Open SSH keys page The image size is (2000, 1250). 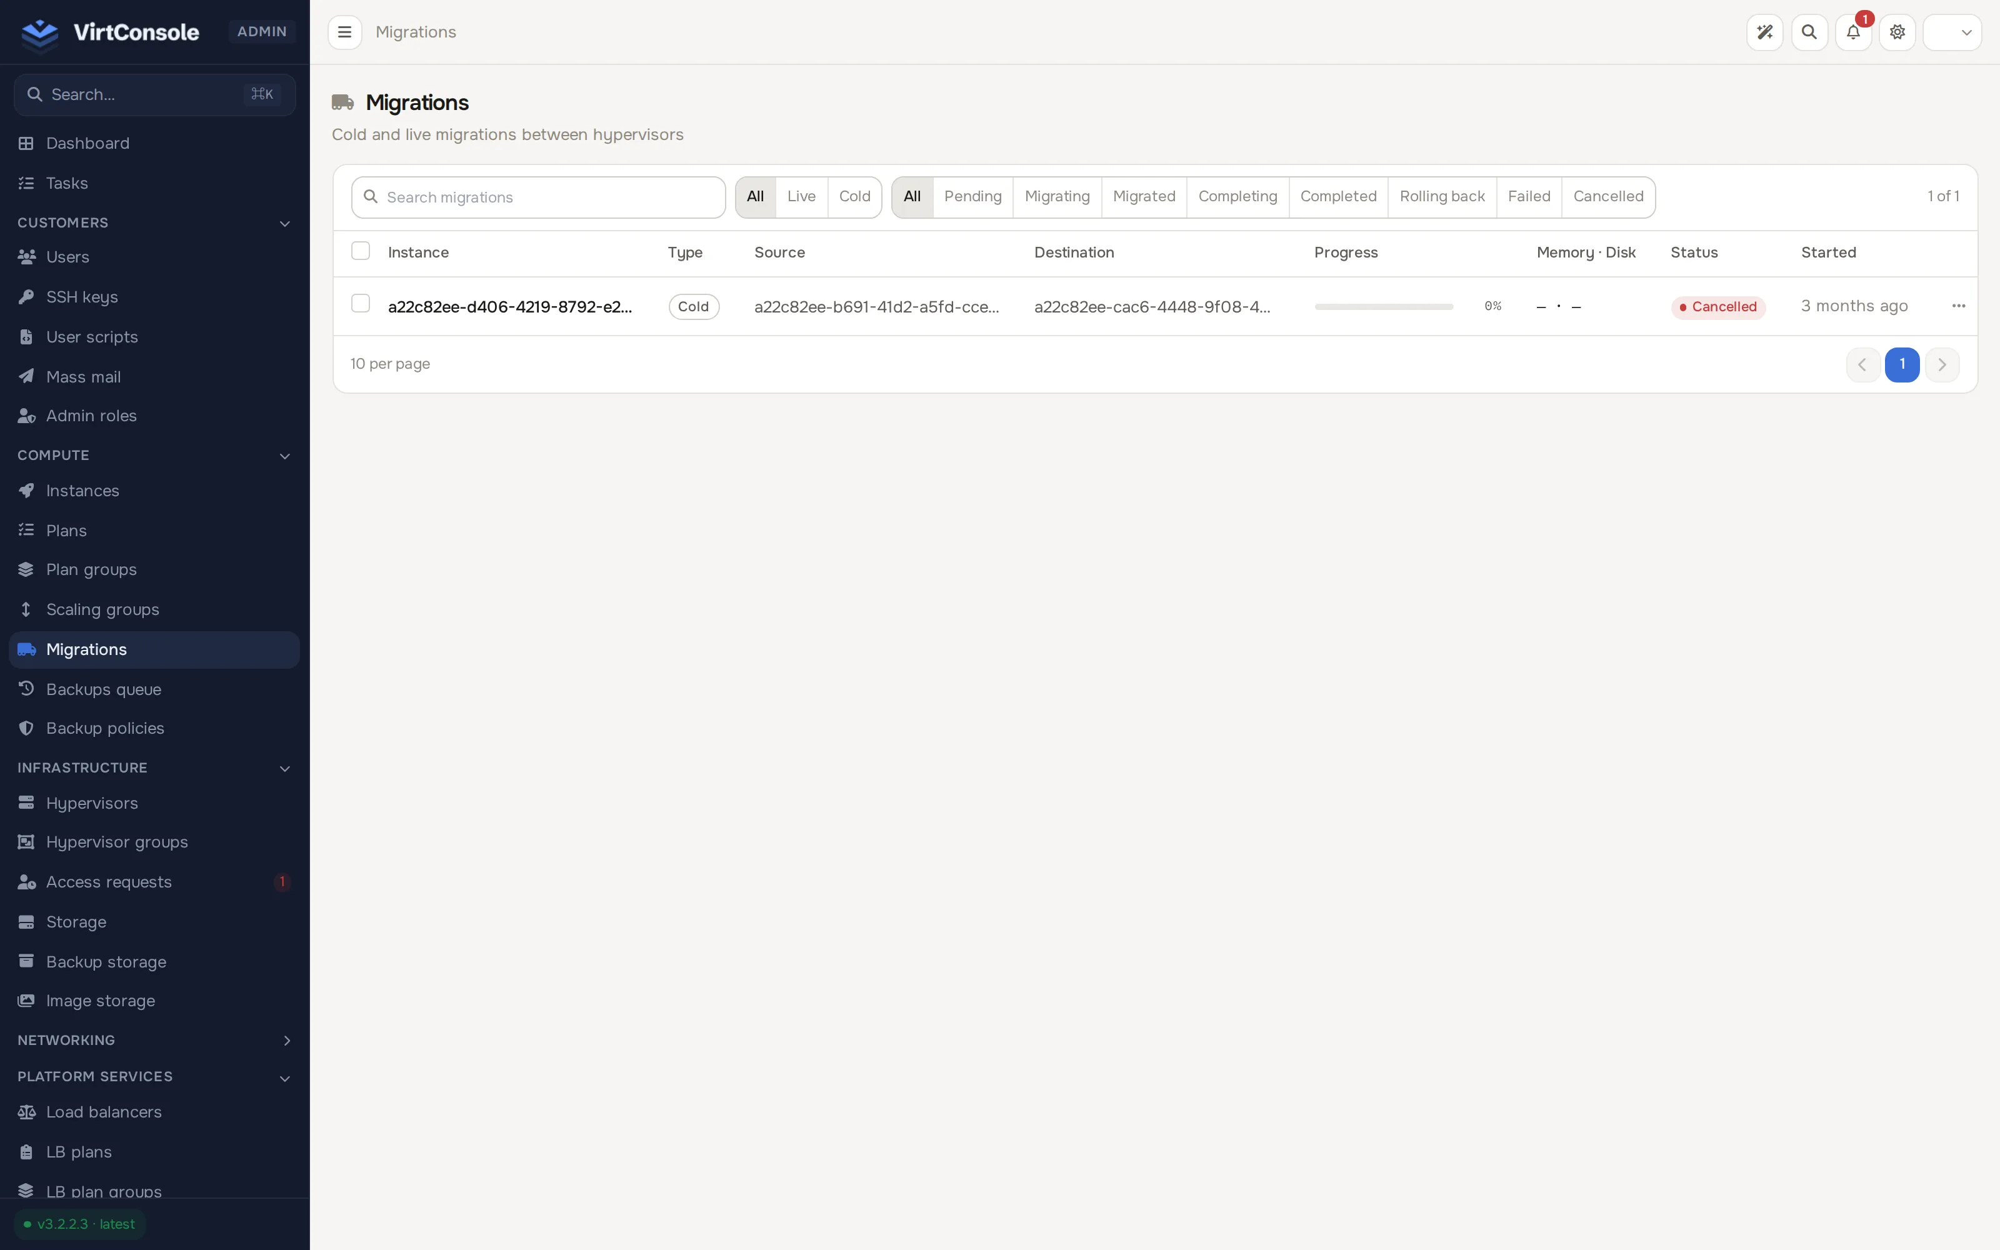[x=154, y=297]
